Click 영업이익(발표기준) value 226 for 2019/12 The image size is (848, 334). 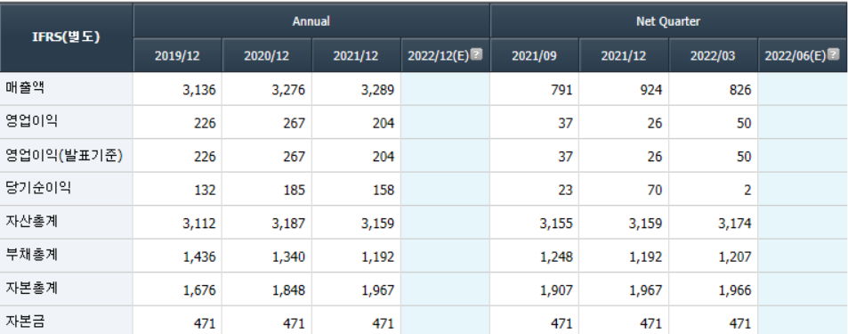click(x=205, y=157)
